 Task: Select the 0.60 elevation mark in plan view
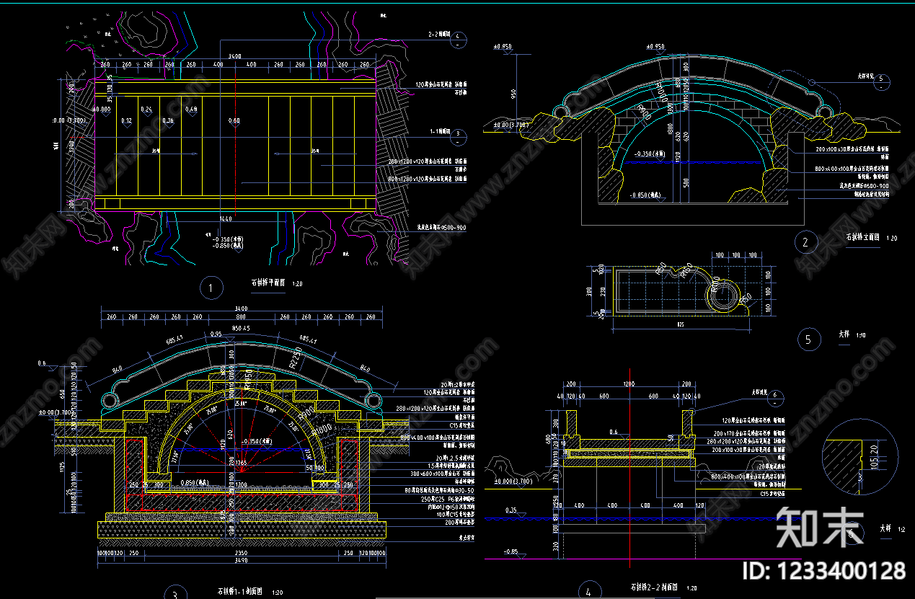pyautogui.click(x=234, y=120)
